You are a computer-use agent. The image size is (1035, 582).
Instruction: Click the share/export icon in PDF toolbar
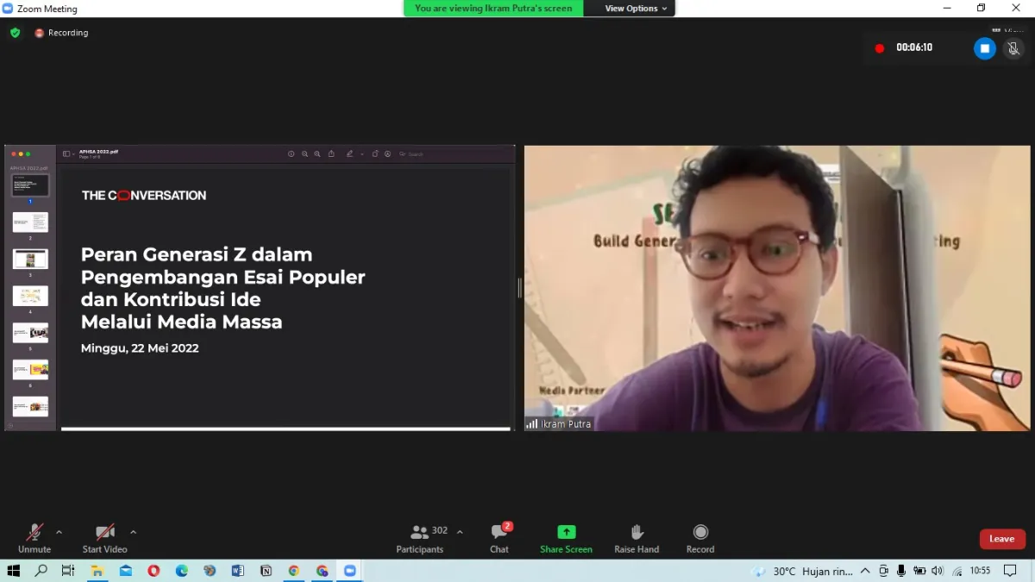point(332,154)
